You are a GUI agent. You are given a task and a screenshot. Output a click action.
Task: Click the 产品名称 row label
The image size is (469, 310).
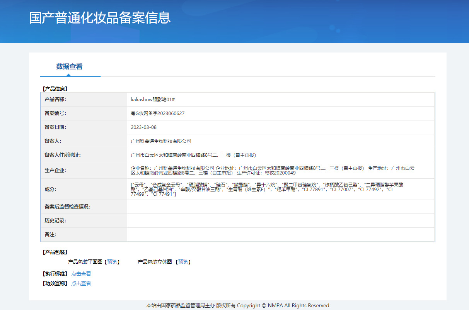click(x=55, y=100)
